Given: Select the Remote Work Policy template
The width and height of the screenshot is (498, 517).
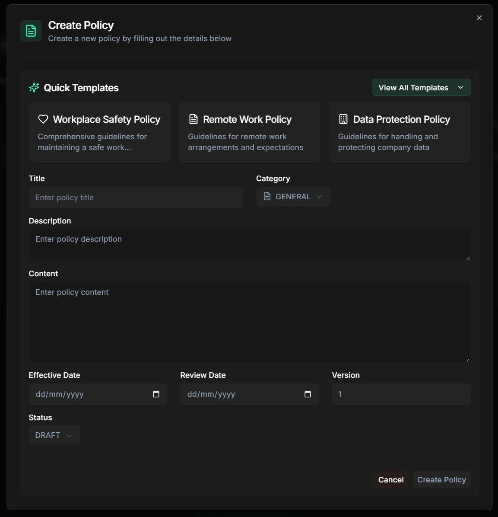Looking at the screenshot, I should (249, 132).
